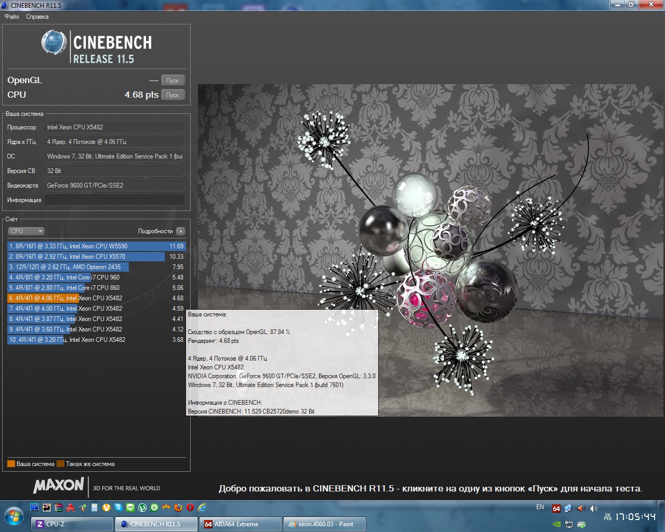This screenshot has height=532, width=665.
Task: Click the wired network connection tray icon
Action: point(569,524)
